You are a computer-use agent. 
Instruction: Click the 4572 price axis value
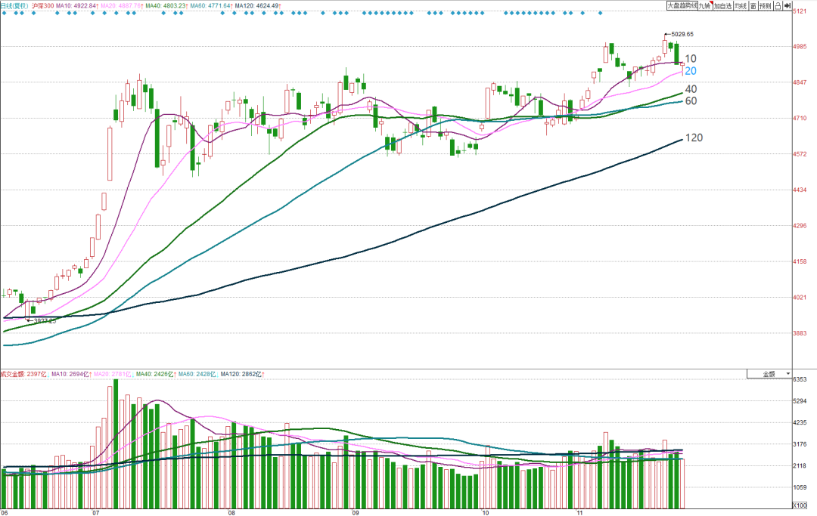[800, 154]
